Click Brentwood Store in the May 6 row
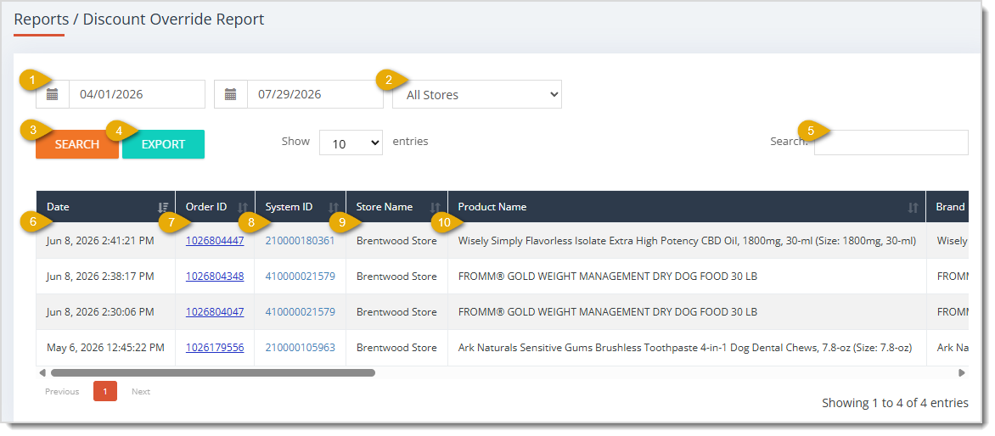Screen dimensions: 995x436 (396, 347)
